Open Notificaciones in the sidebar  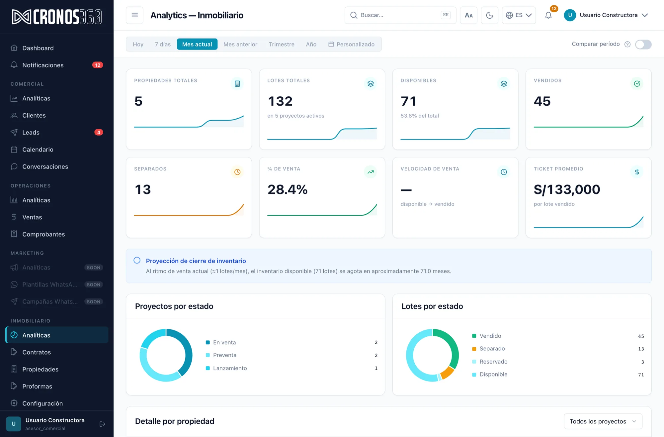pos(57,65)
